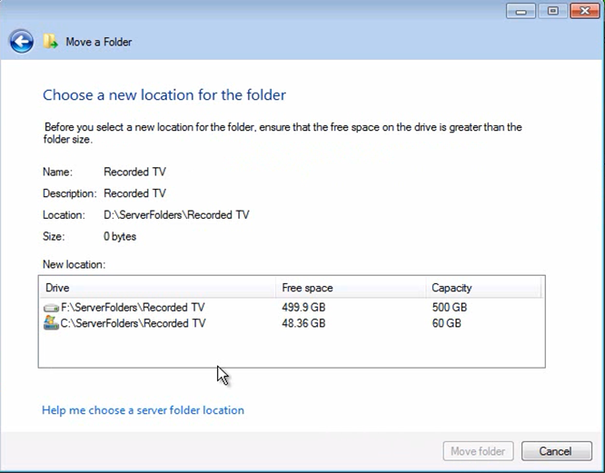Open Help me choose a server folder location
This screenshot has height=473, width=605.
point(143,410)
